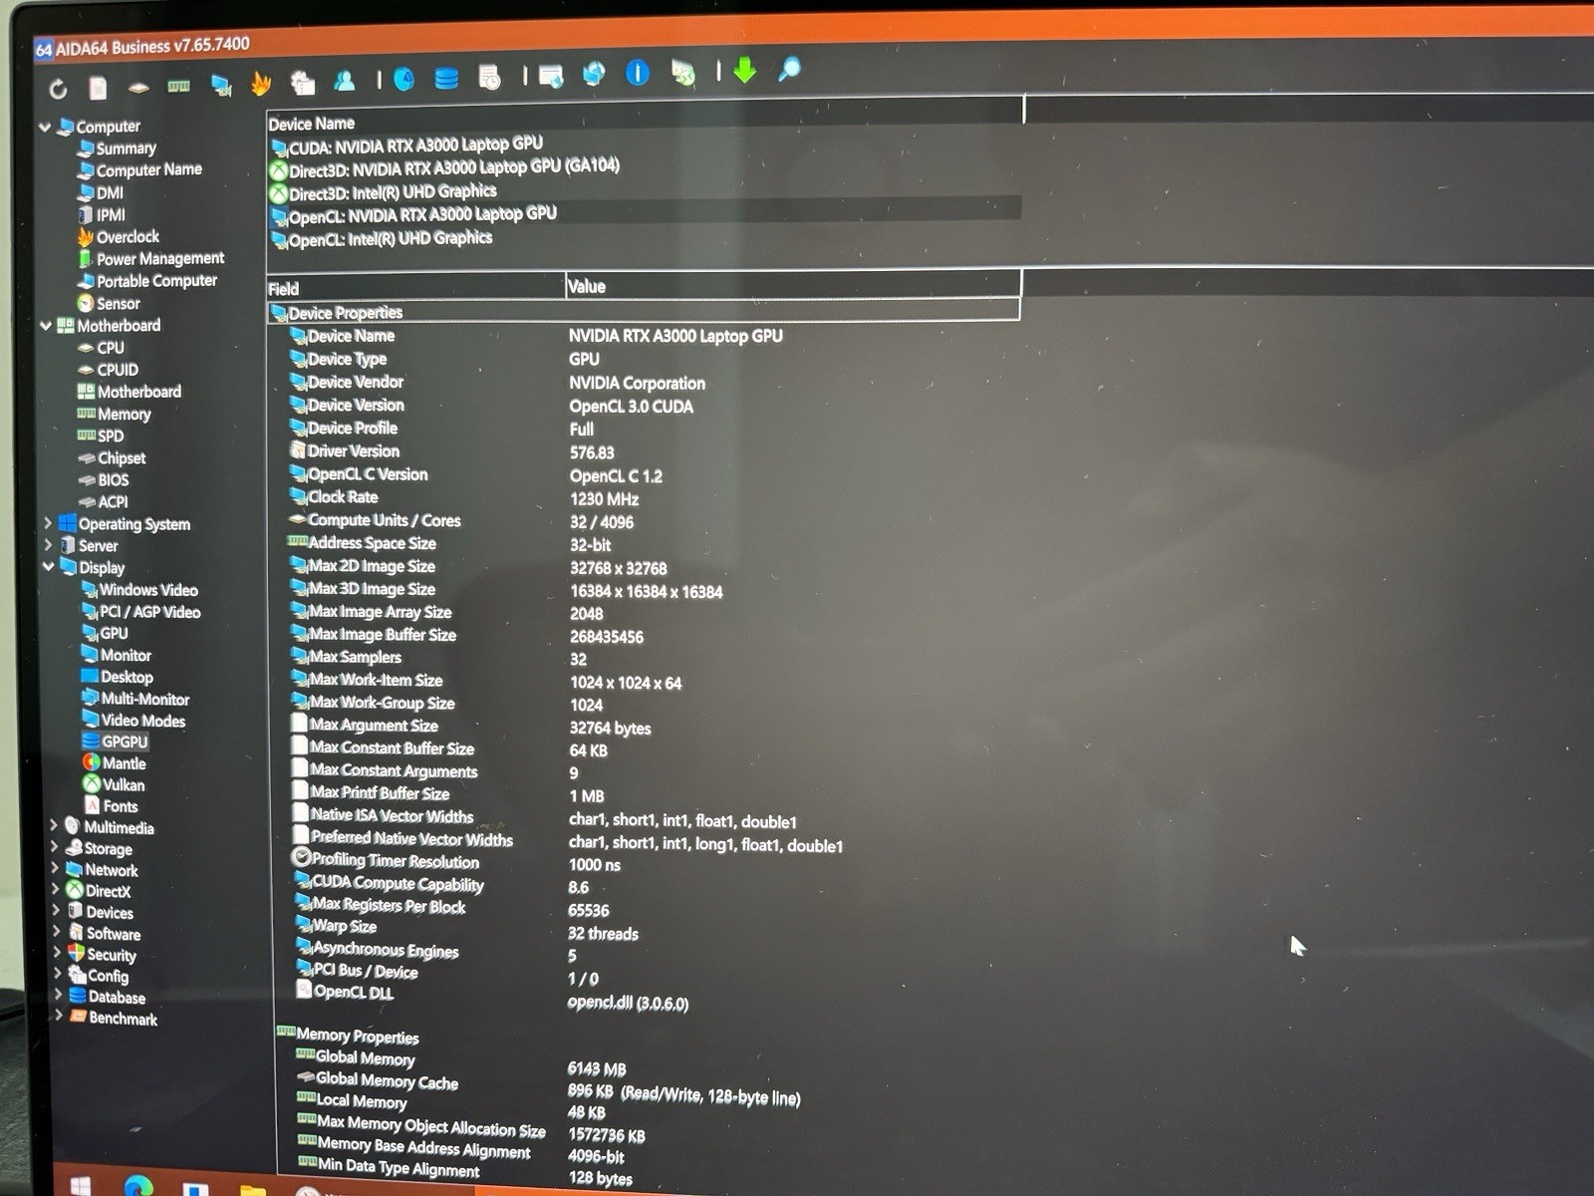The image size is (1594, 1196).
Task: Click the magnifier search toolbar icon
Action: click(x=789, y=70)
